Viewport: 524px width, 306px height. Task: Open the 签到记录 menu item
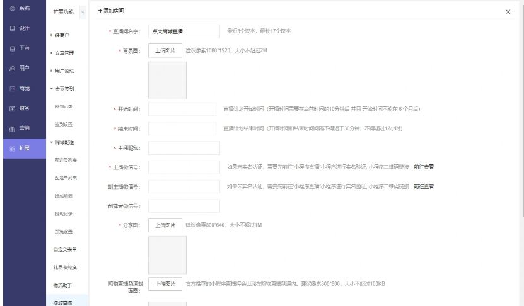coord(62,106)
